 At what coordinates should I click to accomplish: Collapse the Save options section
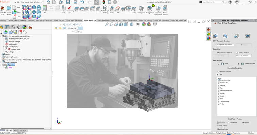[255, 60]
